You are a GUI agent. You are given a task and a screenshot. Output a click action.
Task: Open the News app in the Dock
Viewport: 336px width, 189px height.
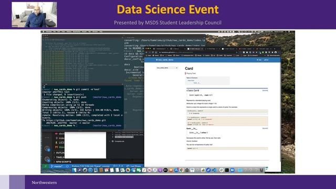coord(149,170)
